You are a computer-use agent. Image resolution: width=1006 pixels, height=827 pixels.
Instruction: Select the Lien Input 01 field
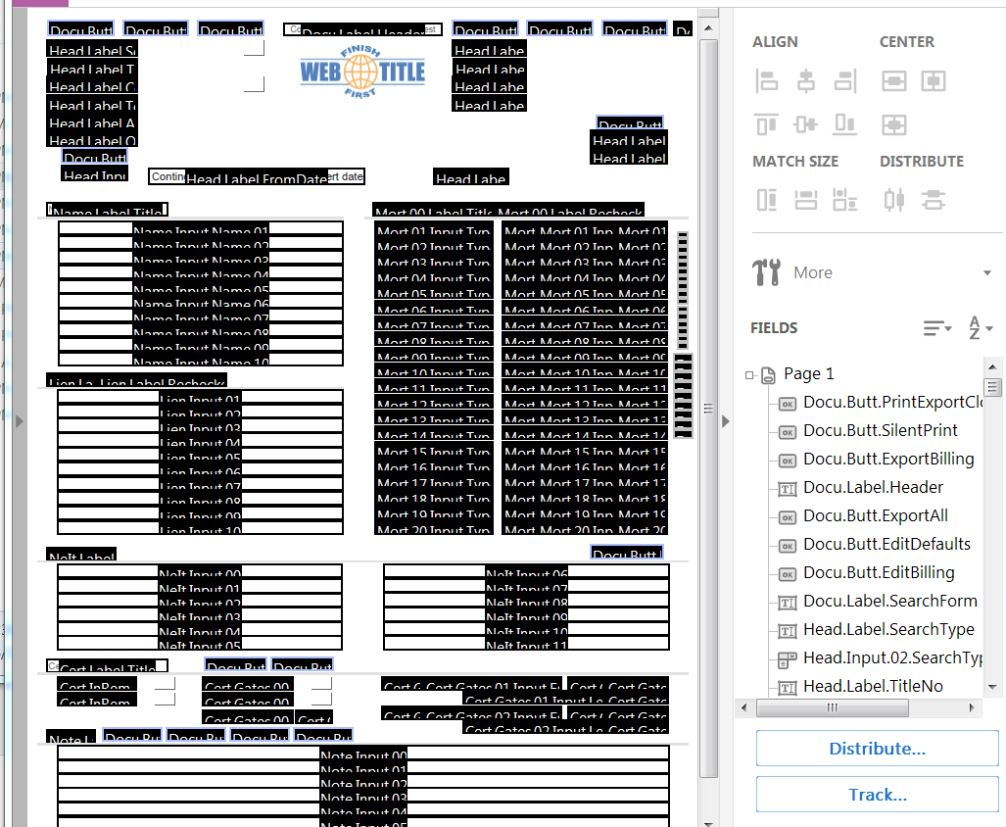200,397
